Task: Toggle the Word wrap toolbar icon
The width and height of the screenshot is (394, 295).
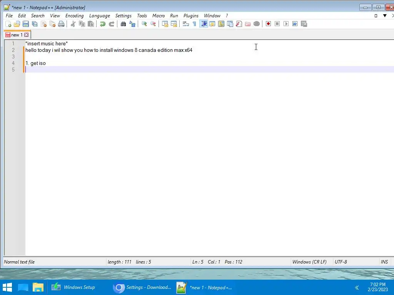Action: [186, 24]
